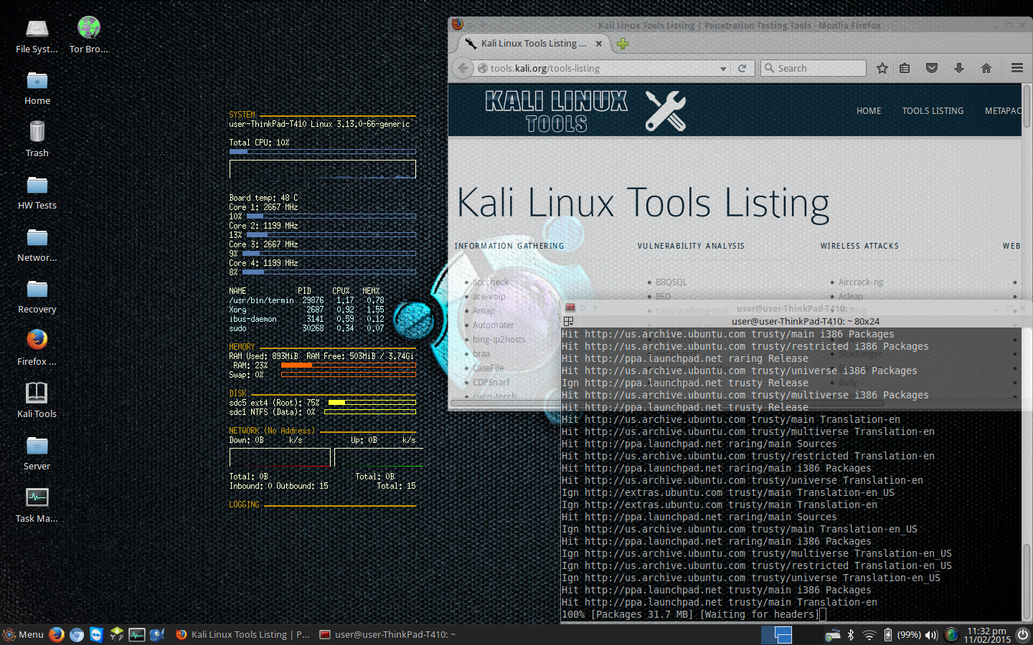Open the system monitor launcher in the taskbar
This screenshot has height=645, width=1033.
coord(137,634)
